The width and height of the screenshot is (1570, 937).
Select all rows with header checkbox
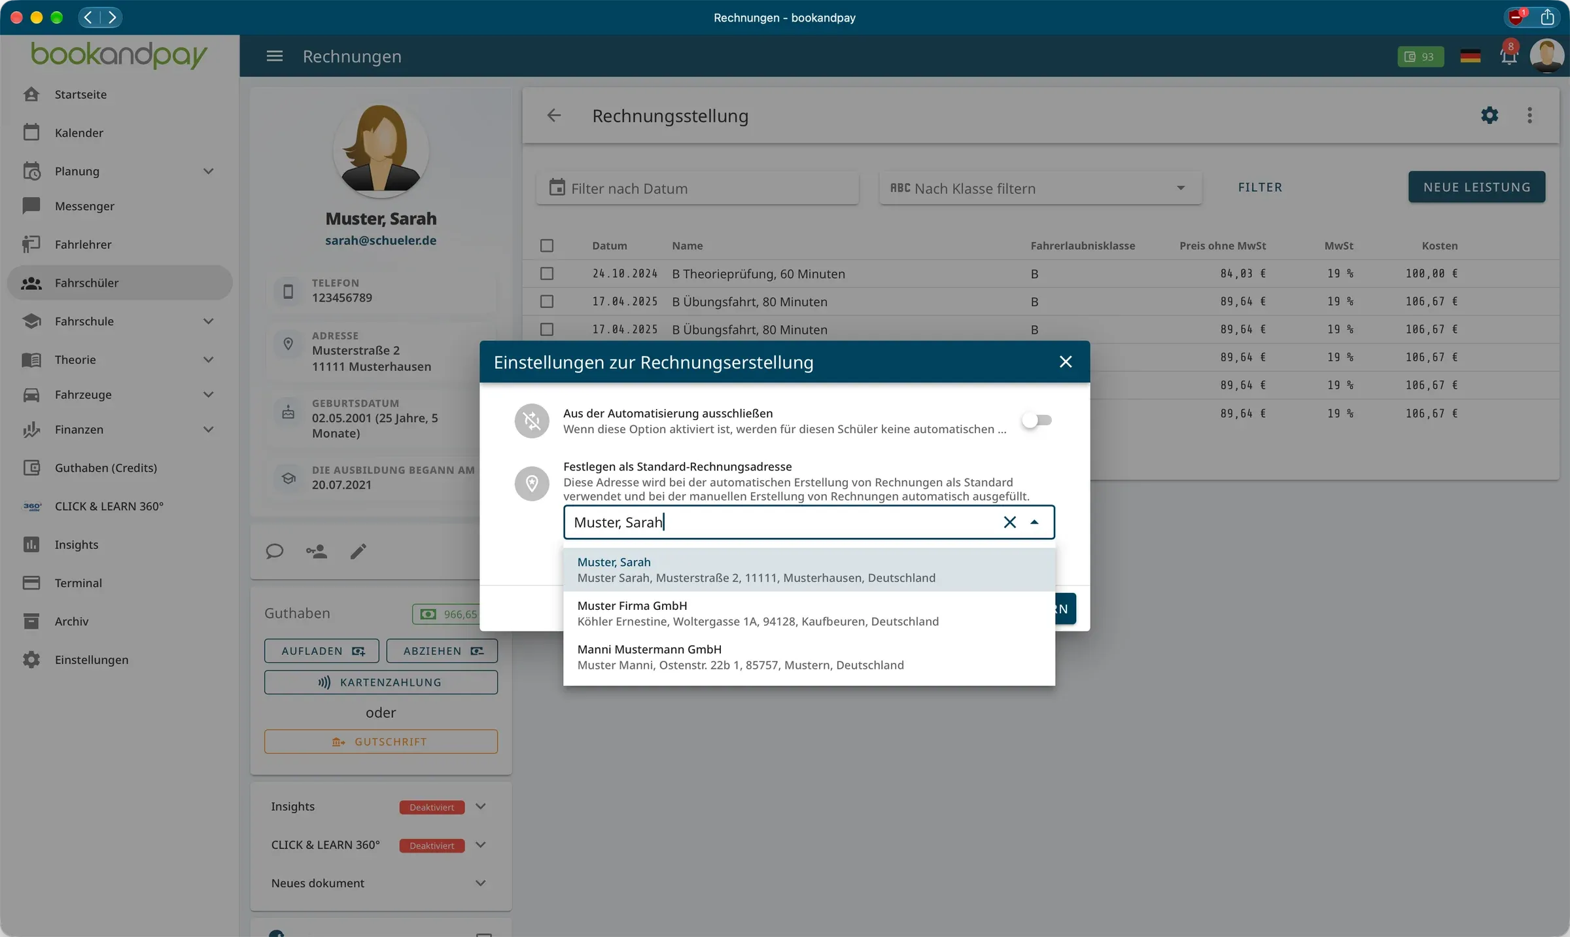point(547,245)
